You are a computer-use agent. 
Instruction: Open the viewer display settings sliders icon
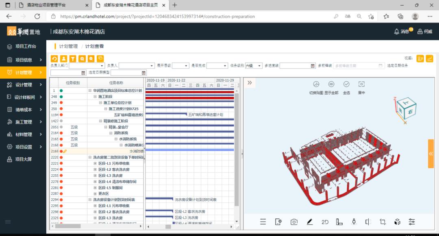click(412, 221)
